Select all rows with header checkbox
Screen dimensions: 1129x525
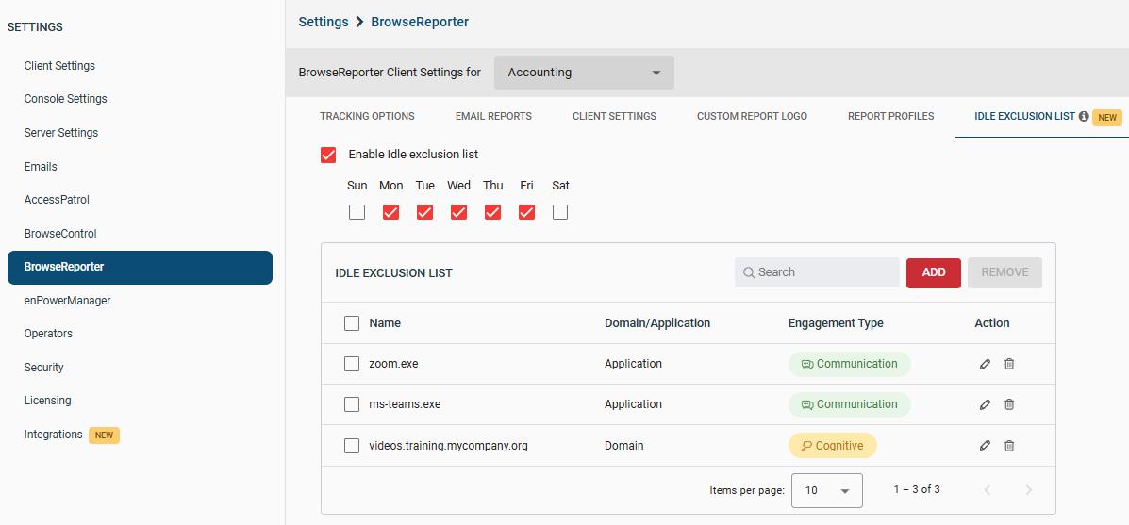tap(352, 323)
